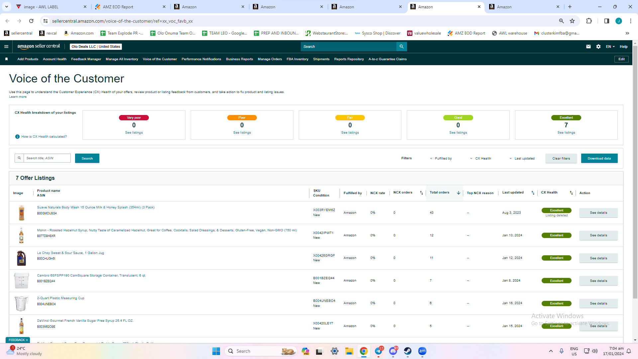Click Edit favorites bar button
The width and height of the screenshot is (638, 359).
(x=621, y=59)
